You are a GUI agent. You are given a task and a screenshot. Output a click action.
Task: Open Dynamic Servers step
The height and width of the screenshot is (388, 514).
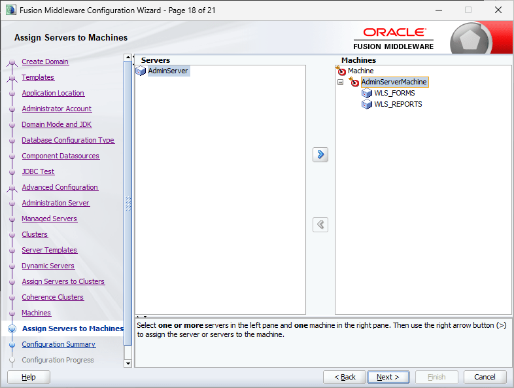coord(48,266)
